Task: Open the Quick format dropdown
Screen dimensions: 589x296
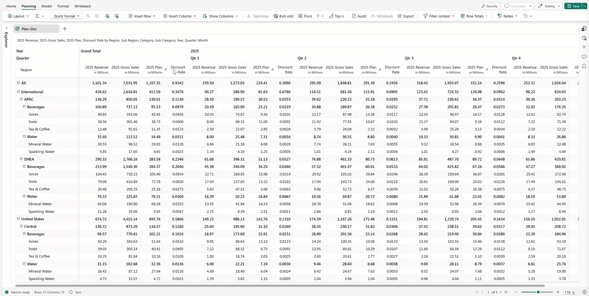Action: [66, 16]
